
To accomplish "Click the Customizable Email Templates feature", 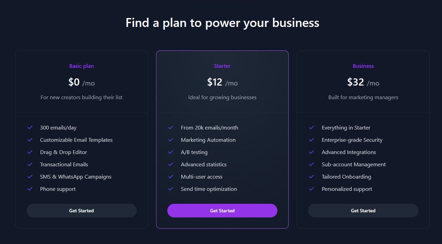I will point(76,140).
